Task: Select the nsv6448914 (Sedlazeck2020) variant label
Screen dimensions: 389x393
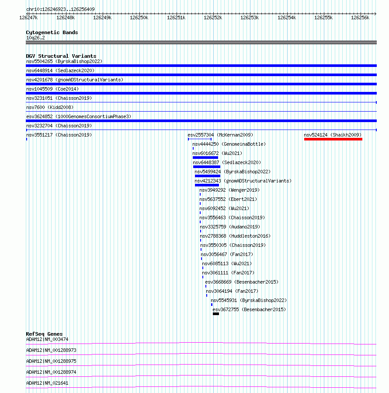Action: tap(60, 71)
